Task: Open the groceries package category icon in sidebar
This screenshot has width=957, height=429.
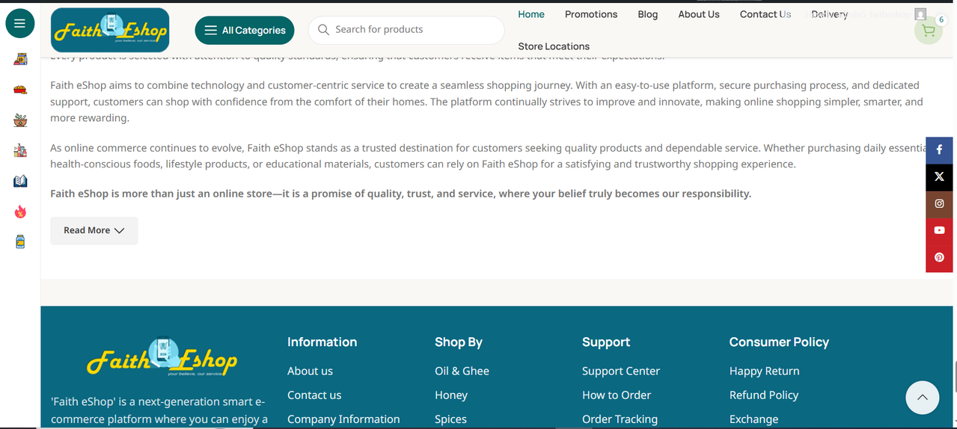Action: point(20,59)
